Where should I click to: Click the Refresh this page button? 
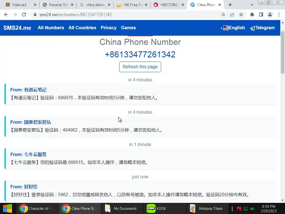(140, 67)
